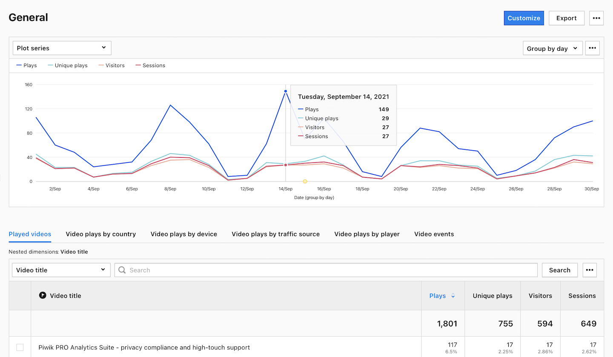Open Video plays by traffic source tab

click(x=275, y=234)
